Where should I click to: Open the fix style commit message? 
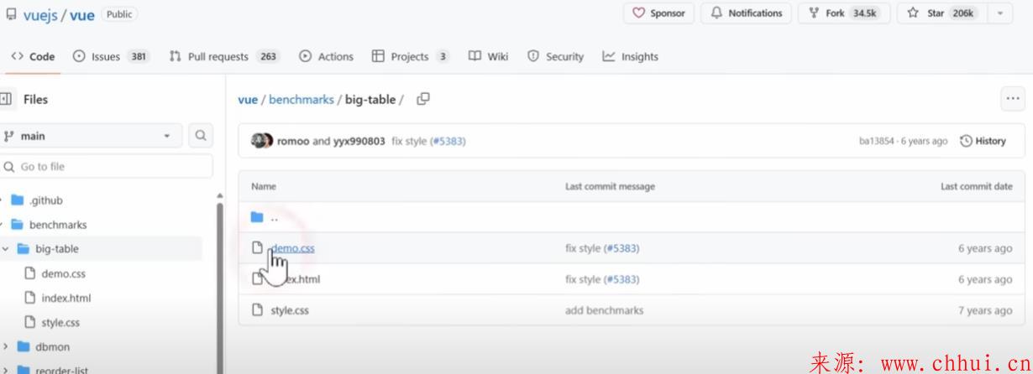(x=409, y=141)
